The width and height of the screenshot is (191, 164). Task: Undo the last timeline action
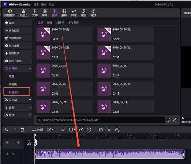6,130
